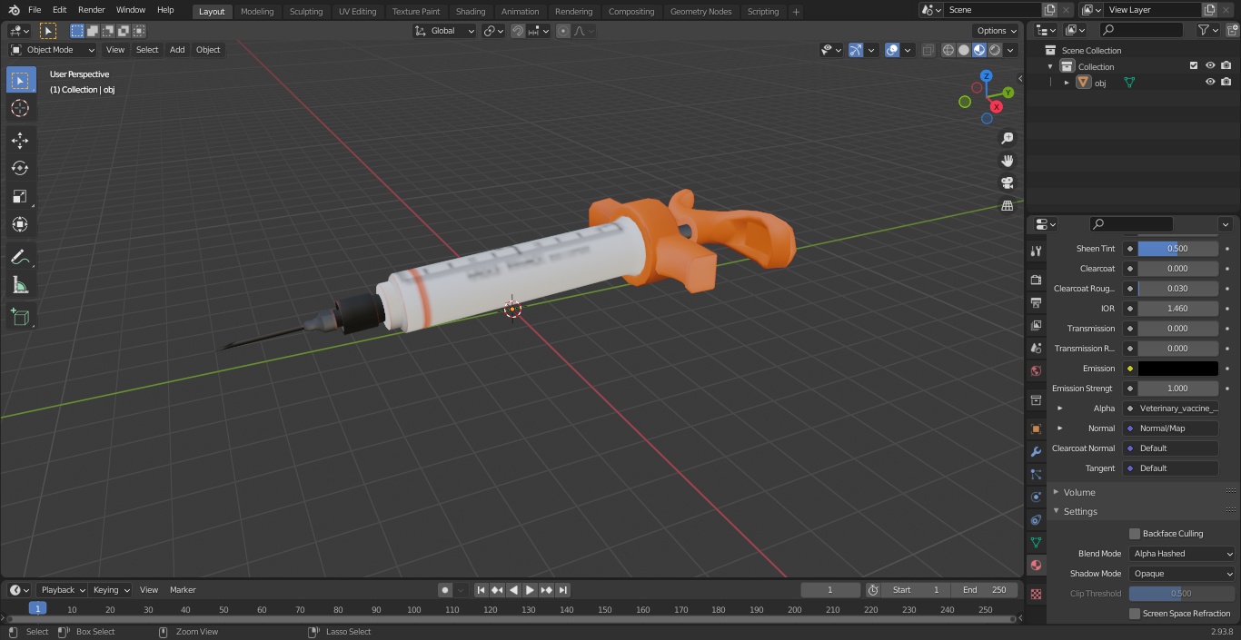Click the zoom viewport magnifier icon

coord(1007,138)
